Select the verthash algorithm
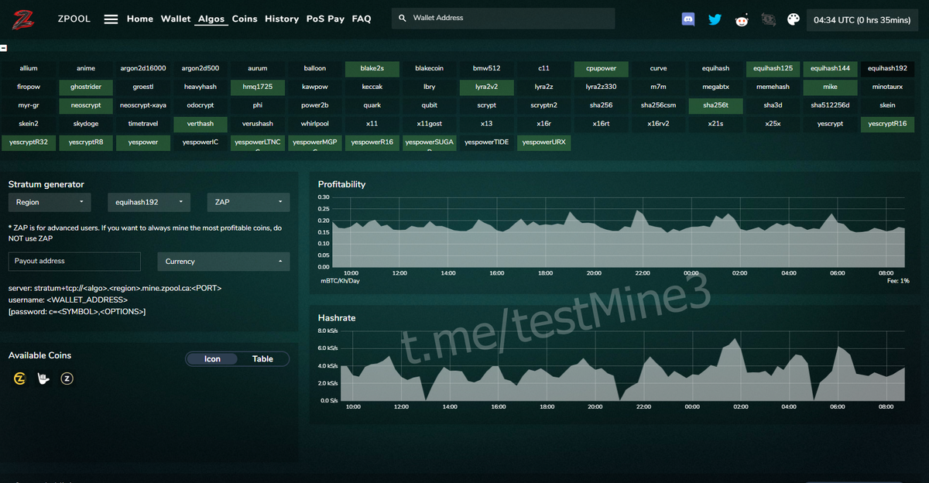 tap(201, 124)
